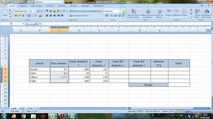
Task: Open font size 12 dropdown
Action: click(x=35, y=11)
